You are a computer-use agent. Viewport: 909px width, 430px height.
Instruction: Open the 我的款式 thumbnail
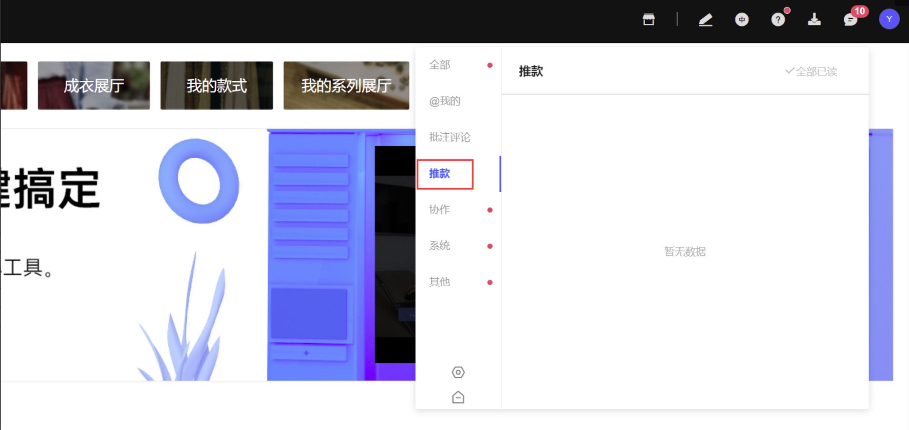216,85
